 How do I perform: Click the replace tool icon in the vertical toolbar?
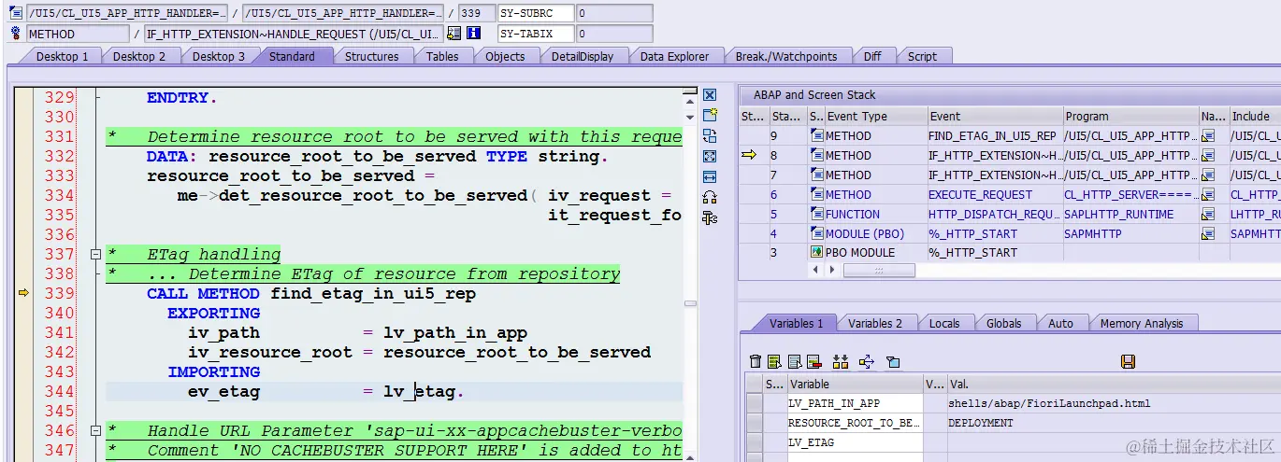pos(710,135)
